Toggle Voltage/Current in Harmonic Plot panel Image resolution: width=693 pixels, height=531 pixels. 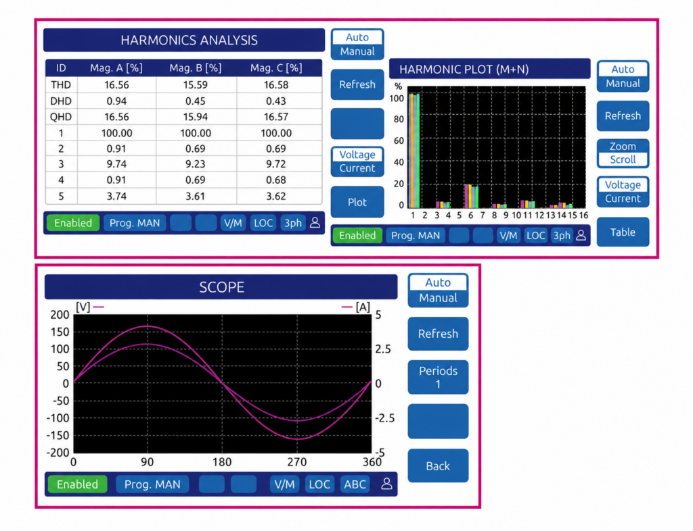[x=623, y=191]
